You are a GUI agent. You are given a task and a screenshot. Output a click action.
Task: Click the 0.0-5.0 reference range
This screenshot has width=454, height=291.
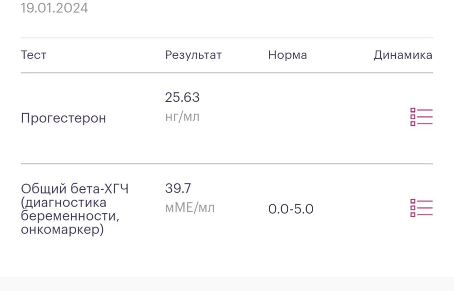click(291, 209)
